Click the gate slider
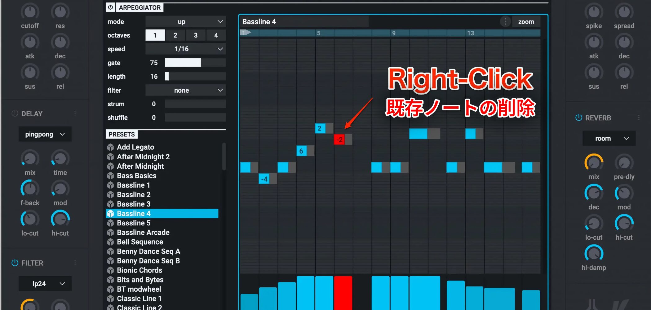This screenshot has height=310, width=651. 195,63
